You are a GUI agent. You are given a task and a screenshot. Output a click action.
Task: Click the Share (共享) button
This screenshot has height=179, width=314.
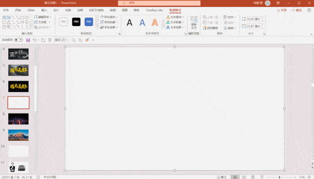pyautogui.click(x=282, y=10)
